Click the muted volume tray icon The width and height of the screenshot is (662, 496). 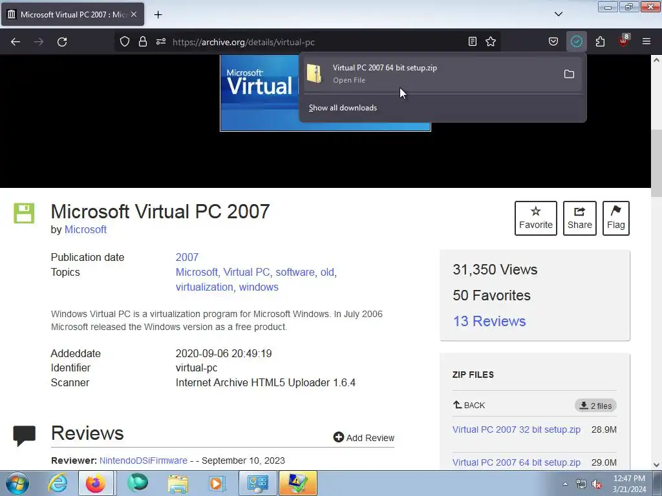(597, 484)
